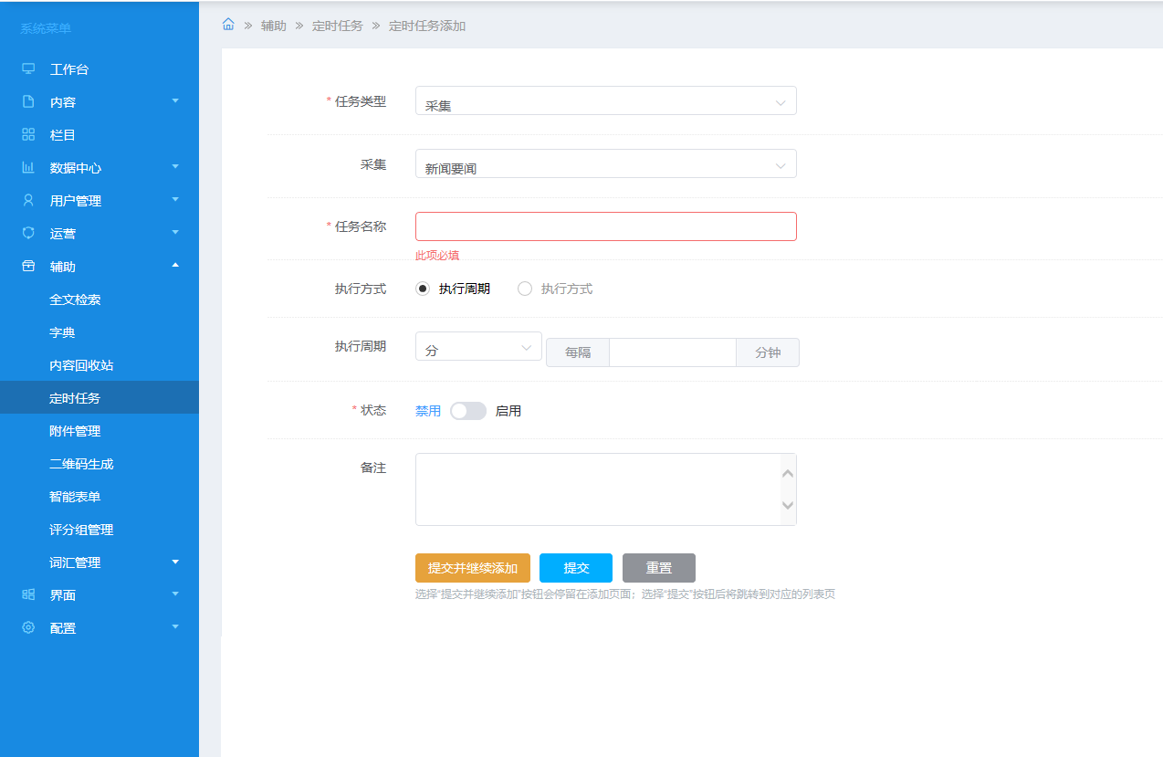
Task: Click the 任务名称 input field
Action: coord(606,226)
